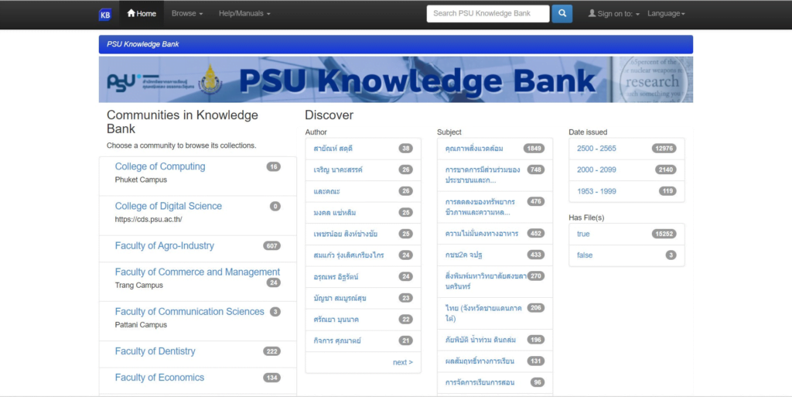792x397 pixels.
Task: Filter by the subject with count 433
Action: pyautogui.click(x=464, y=255)
